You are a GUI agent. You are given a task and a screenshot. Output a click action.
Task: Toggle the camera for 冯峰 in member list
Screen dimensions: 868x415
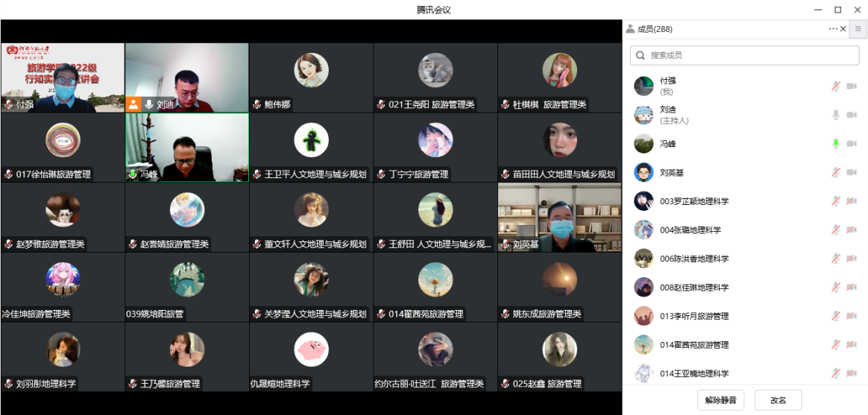pos(852,144)
